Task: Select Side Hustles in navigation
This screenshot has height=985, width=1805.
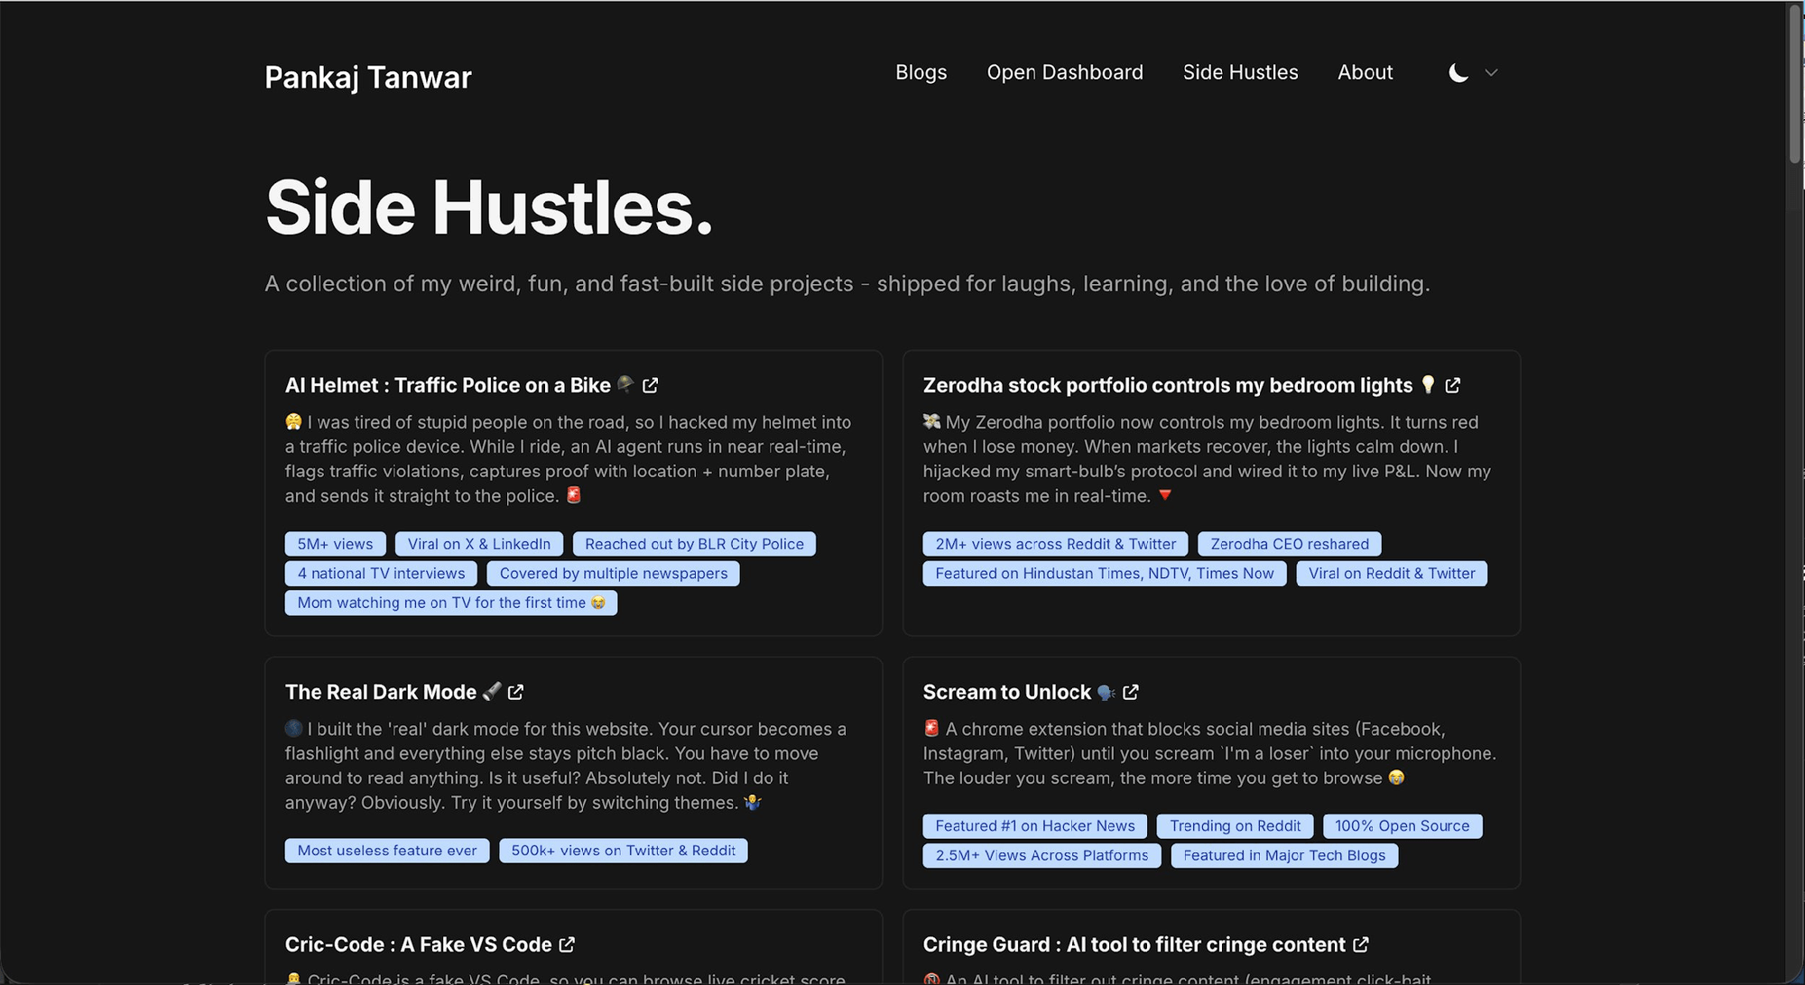Action: (x=1240, y=72)
